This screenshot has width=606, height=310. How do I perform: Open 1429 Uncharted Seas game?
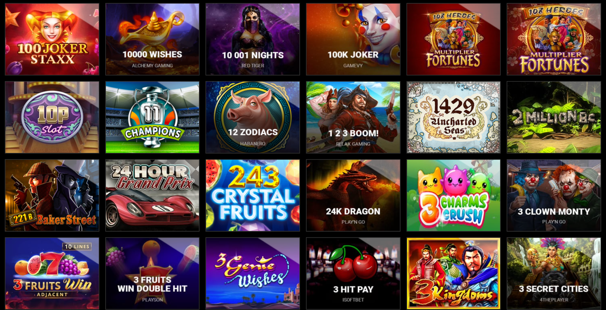(x=454, y=117)
